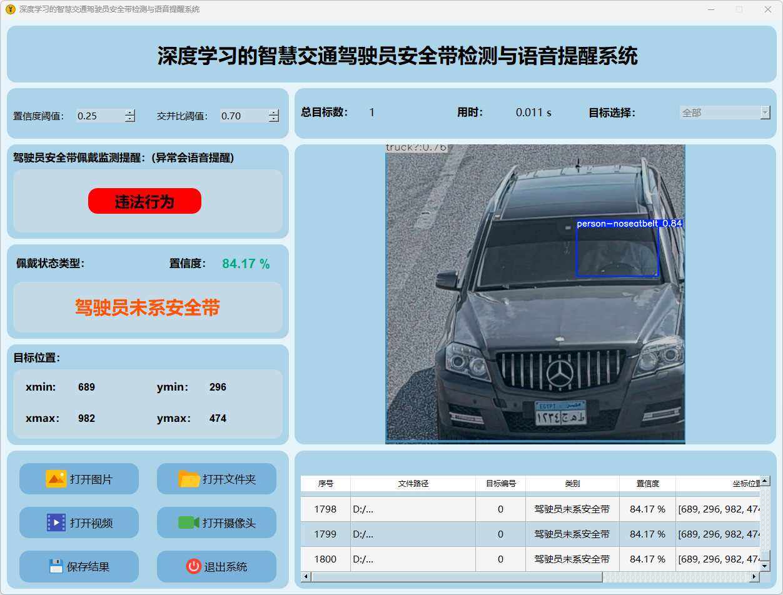783x595 pixels.
Task: Click the IoU threshold field showing 0.70
Action: click(x=243, y=116)
